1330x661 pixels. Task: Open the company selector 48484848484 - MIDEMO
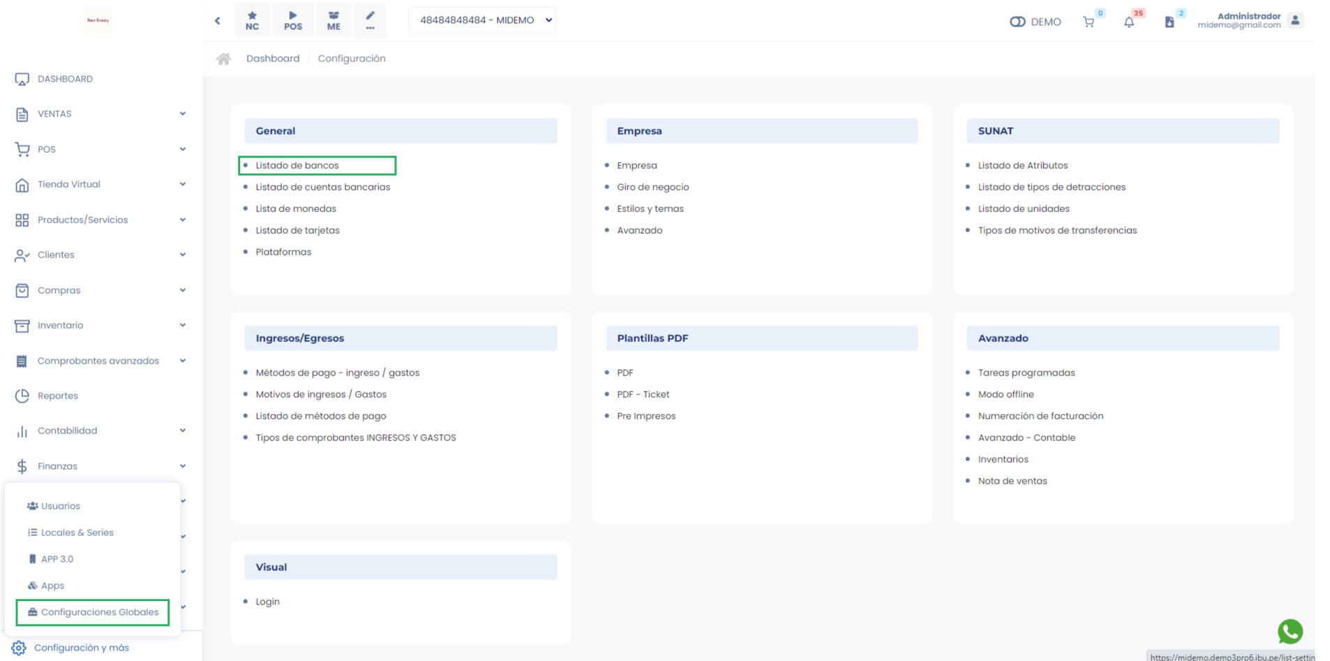[x=481, y=20]
